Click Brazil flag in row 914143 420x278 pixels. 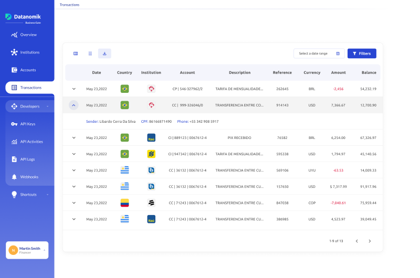[124, 105]
